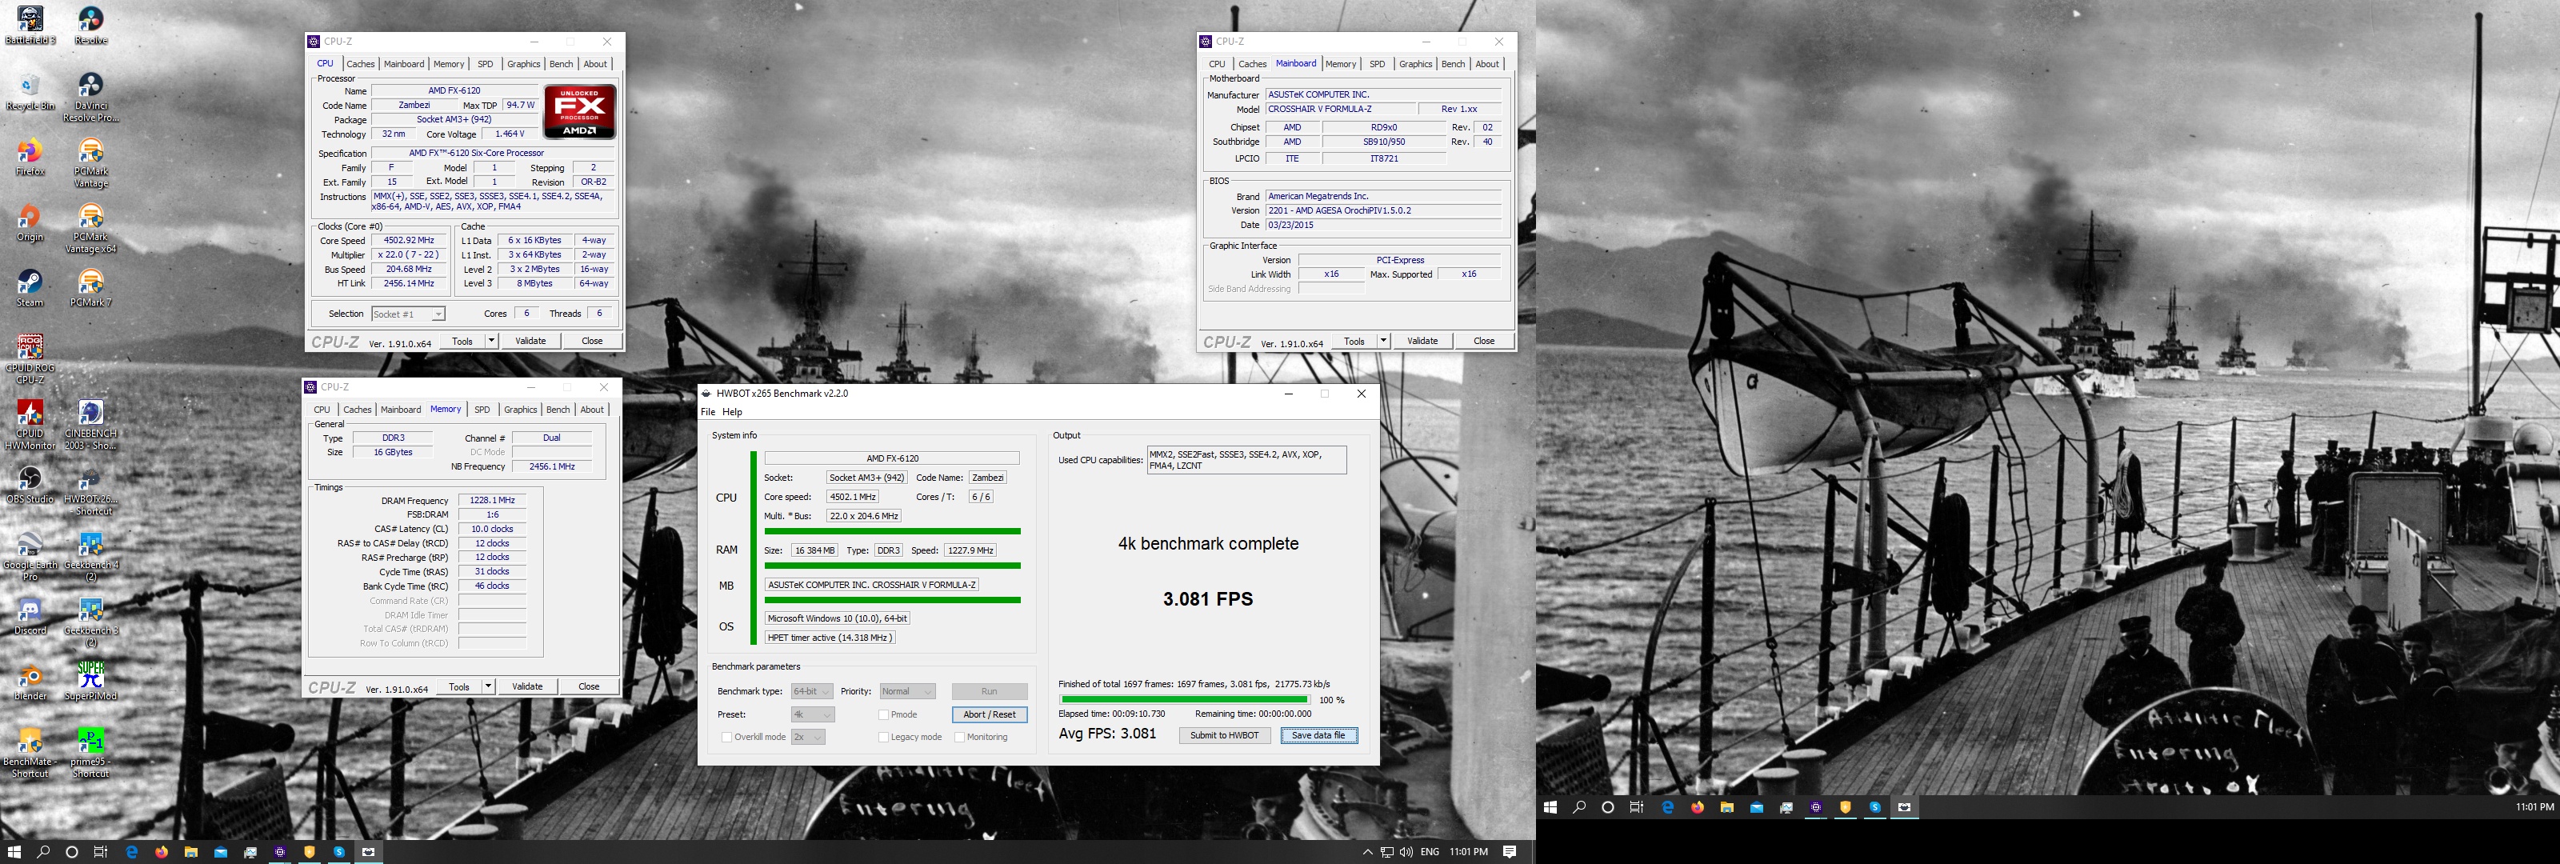
Task: Click Submit to HWBOT button
Action: (x=1224, y=736)
